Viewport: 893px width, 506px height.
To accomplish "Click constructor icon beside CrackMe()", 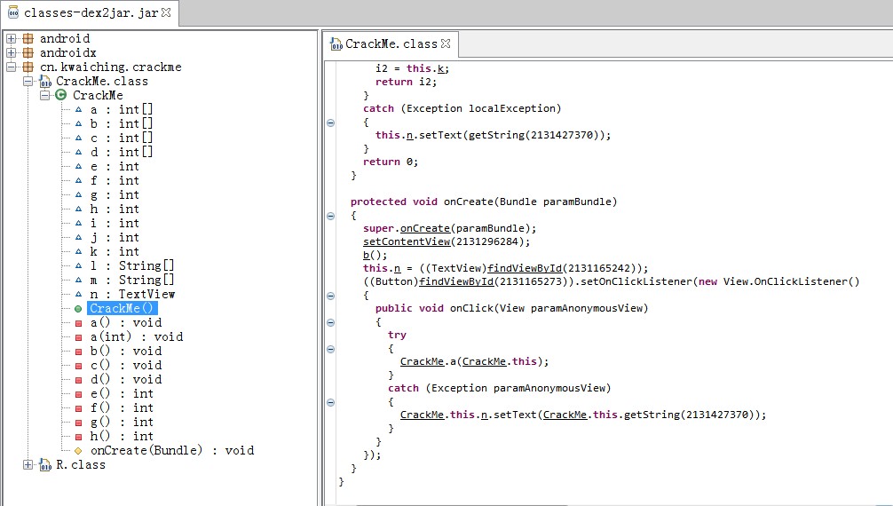I will point(79,309).
